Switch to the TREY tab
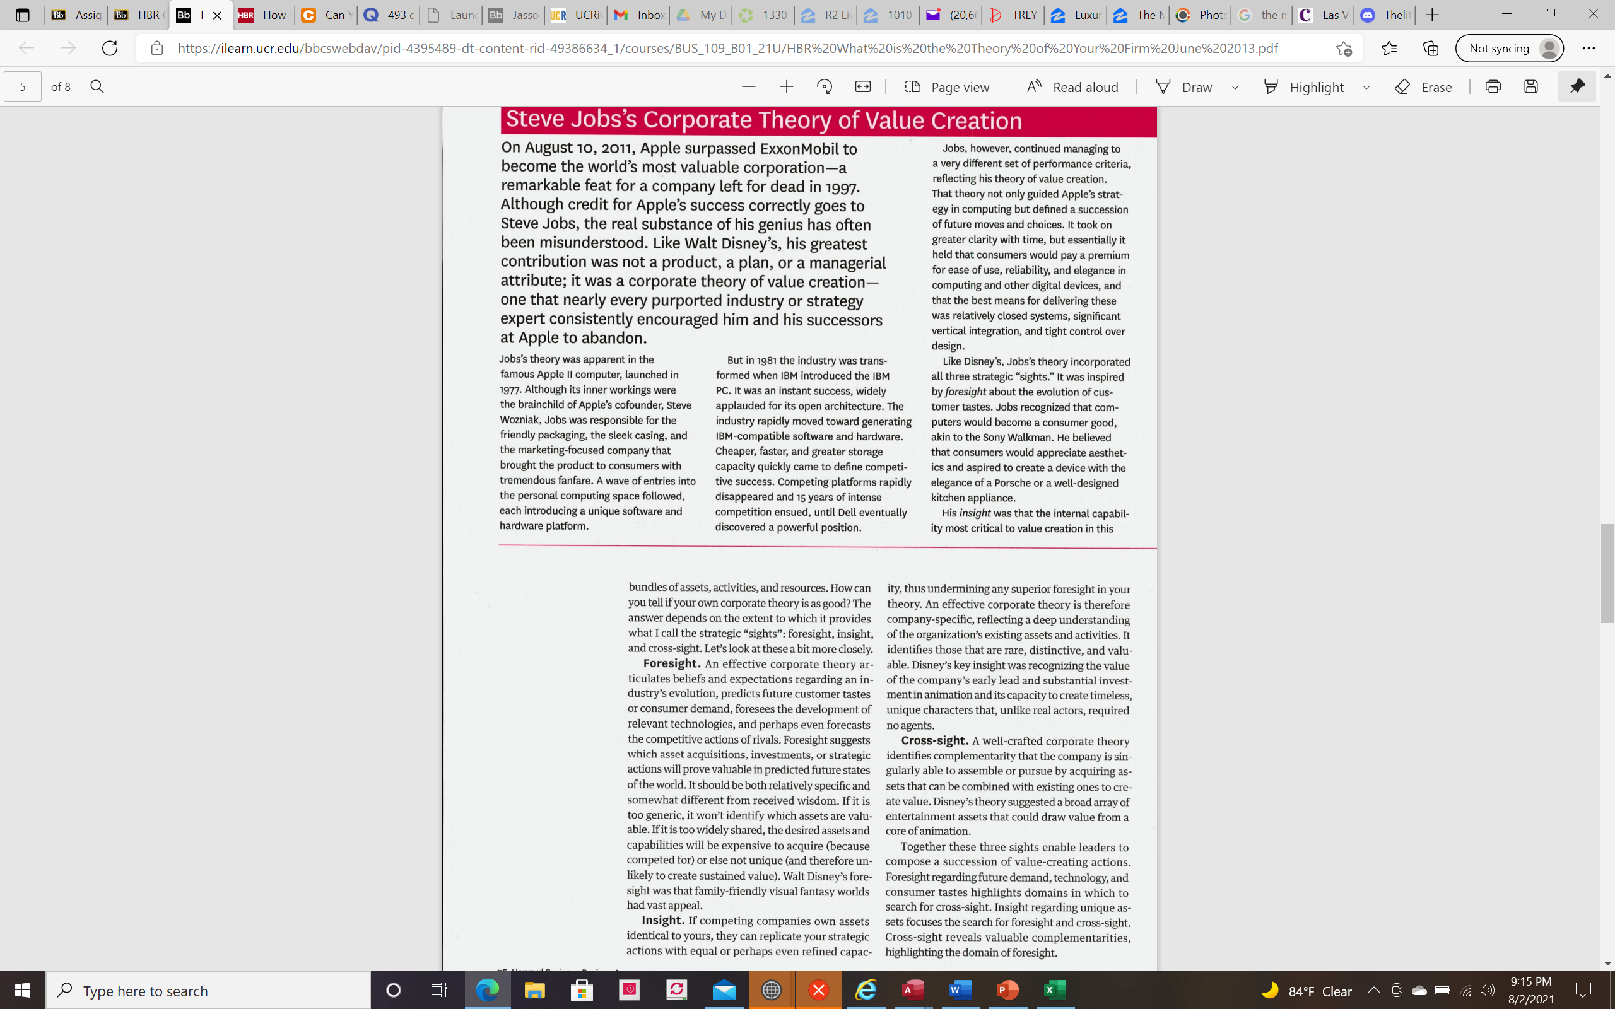Image resolution: width=1615 pixels, height=1009 pixels. coord(1014,15)
